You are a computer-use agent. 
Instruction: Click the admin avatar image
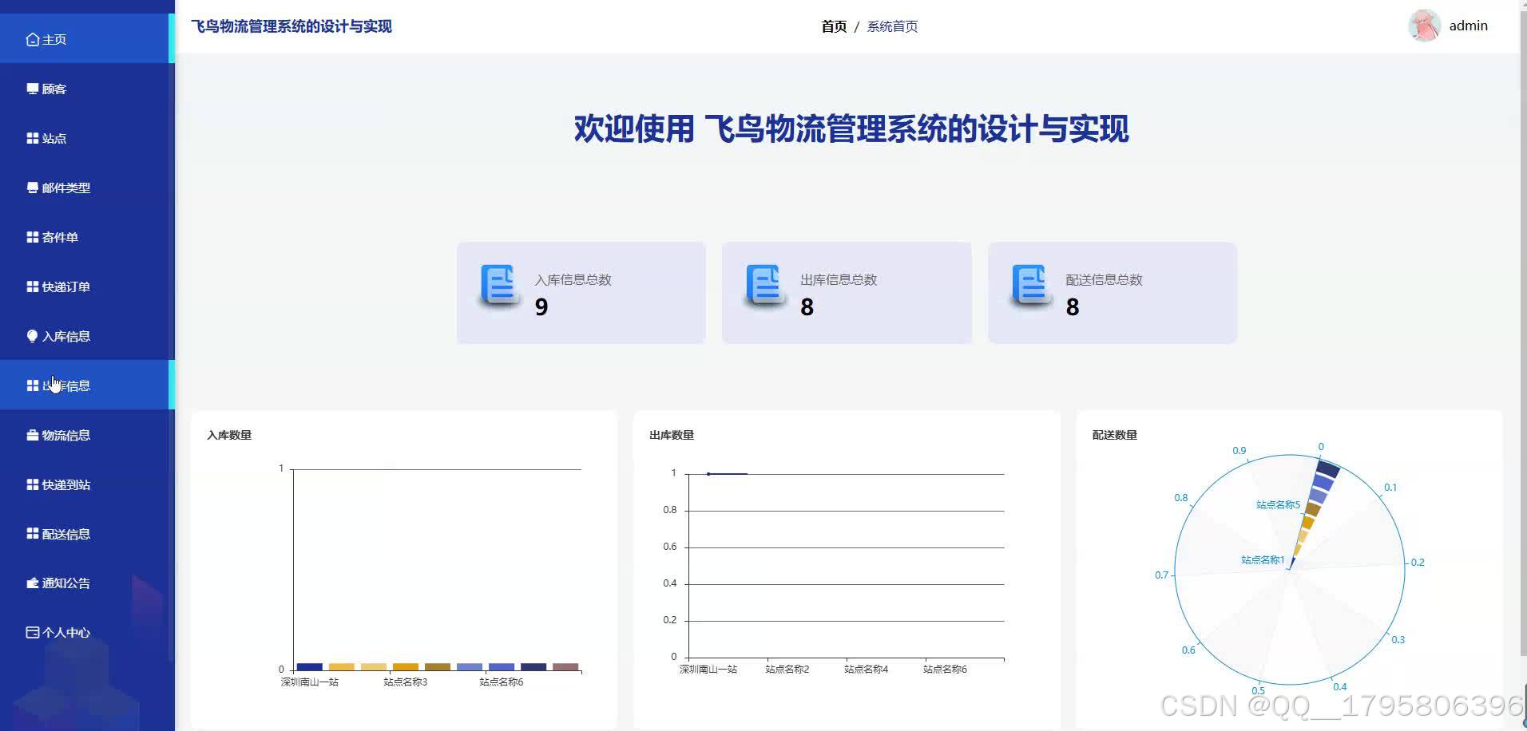coord(1424,25)
